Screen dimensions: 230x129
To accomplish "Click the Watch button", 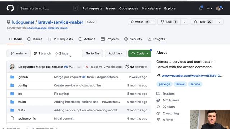I will click(x=139, y=22).
